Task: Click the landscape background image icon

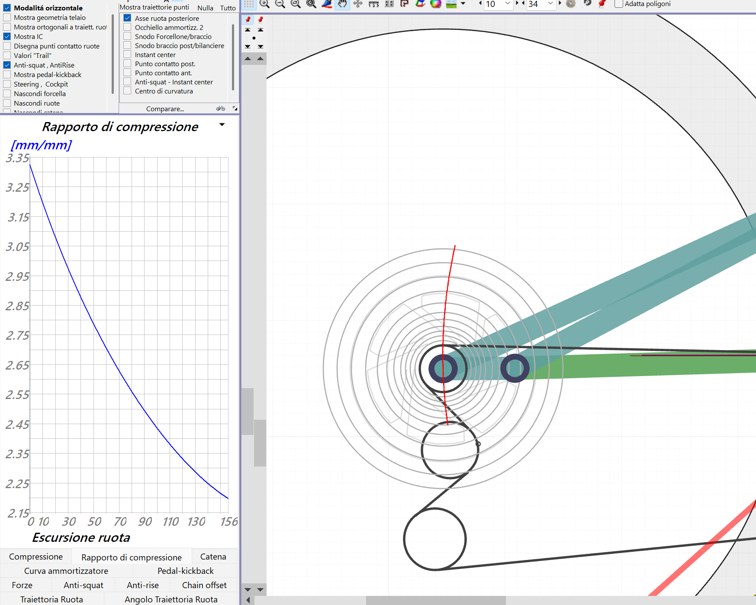Action: (x=451, y=4)
